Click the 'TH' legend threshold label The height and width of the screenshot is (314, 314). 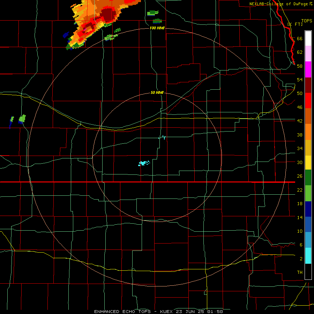[x=300, y=272]
